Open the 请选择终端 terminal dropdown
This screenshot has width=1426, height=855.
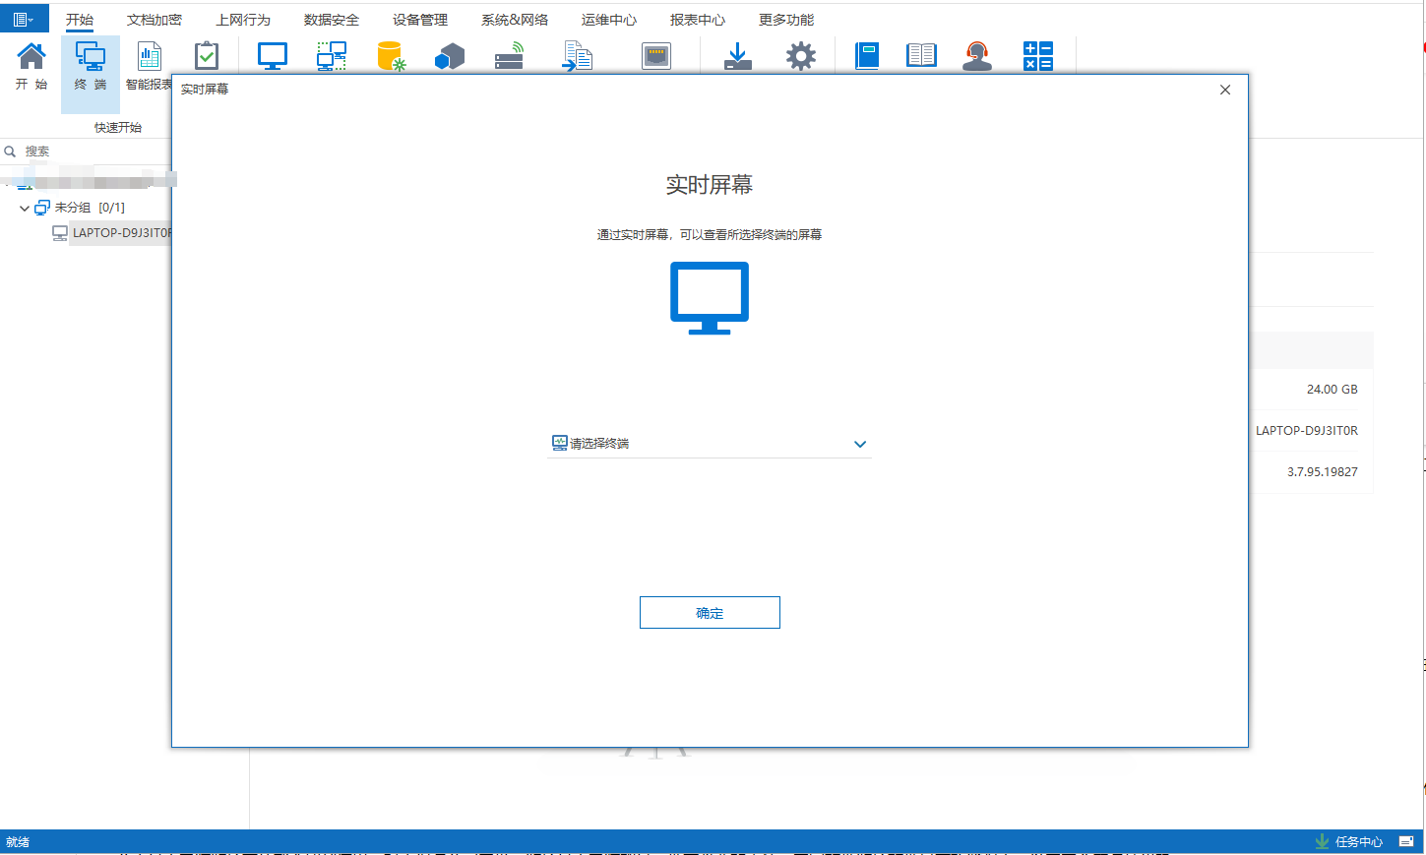(x=710, y=444)
